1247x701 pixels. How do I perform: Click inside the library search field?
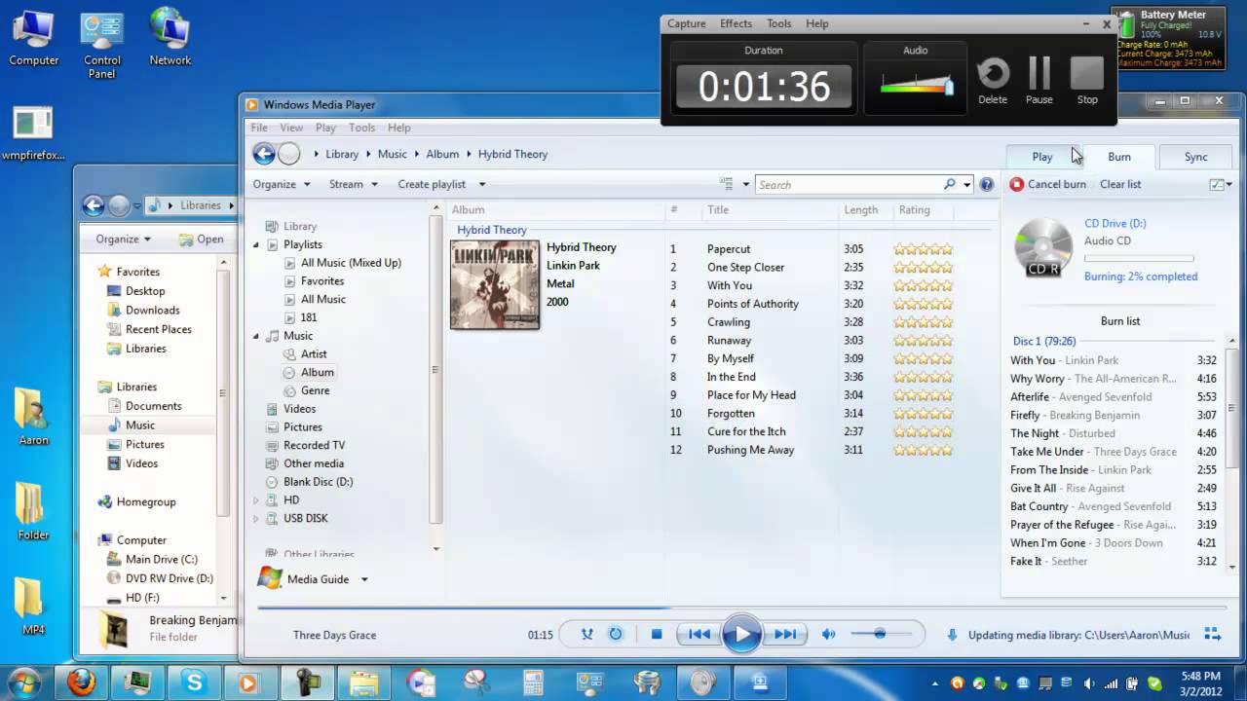[x=848, y=184]
